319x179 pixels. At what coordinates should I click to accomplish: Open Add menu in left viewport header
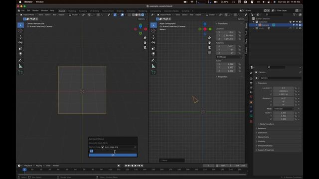coord(54,15)
